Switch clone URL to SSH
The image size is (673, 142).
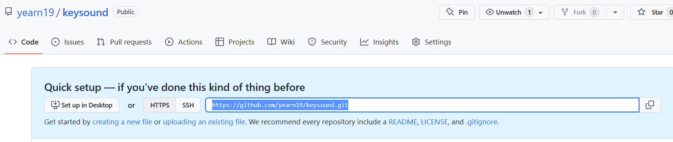coord(188,105)
